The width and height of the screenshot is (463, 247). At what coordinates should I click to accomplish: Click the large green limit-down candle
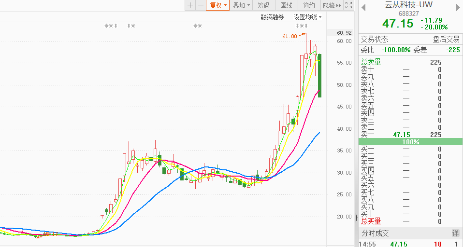point(319,75)
